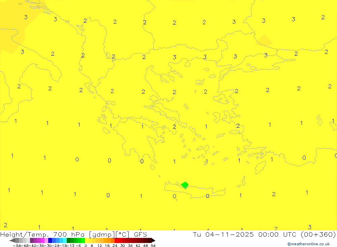Click the island of Crete outline
337x247 pixels.
[x=202, y=191]
